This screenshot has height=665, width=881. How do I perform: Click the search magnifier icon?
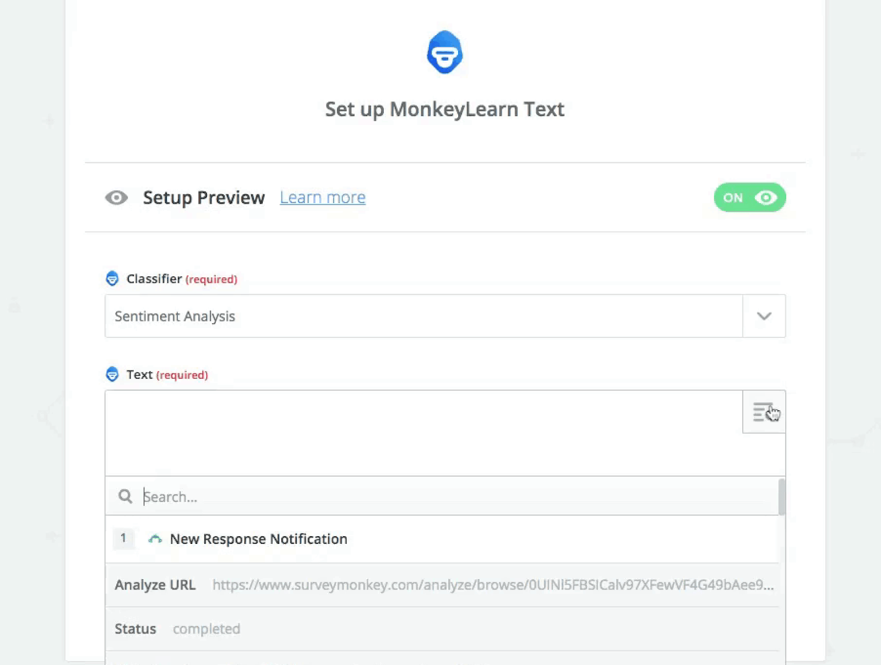pyautogui.click(x=126, y=497)
